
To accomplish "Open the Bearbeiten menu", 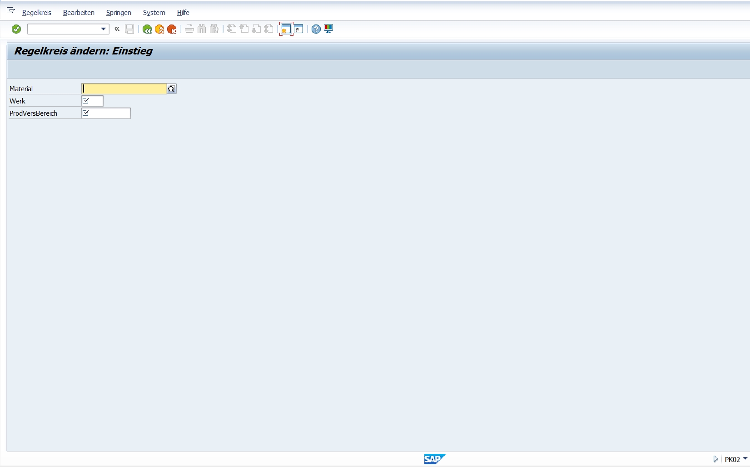I will [x=79, y=13].
